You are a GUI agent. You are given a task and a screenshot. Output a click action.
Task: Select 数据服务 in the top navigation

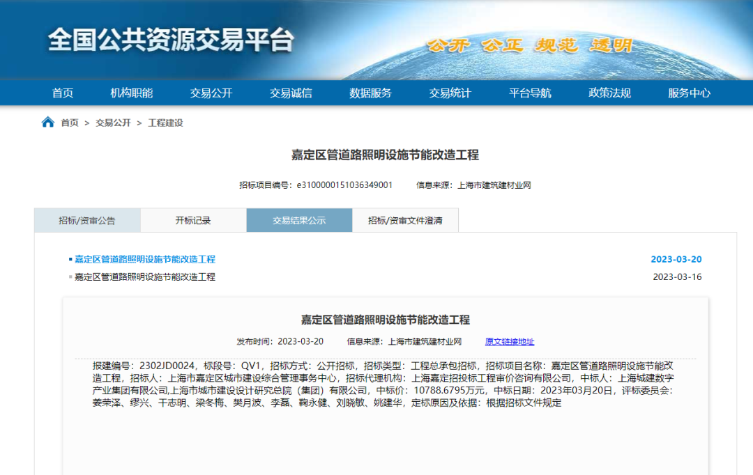coord(371,93)
